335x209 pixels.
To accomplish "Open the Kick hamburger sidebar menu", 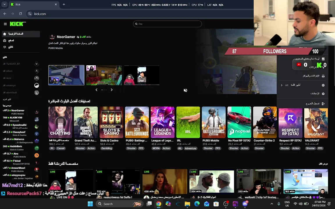I will pos(5,24).
